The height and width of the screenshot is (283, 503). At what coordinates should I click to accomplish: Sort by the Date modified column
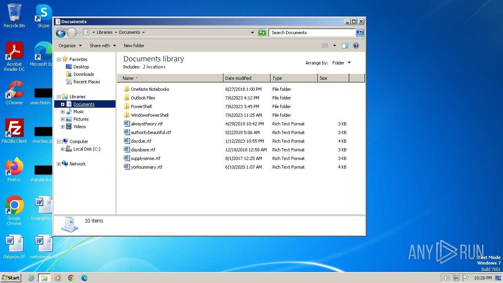pyautogui.click(x=247, y=78)
